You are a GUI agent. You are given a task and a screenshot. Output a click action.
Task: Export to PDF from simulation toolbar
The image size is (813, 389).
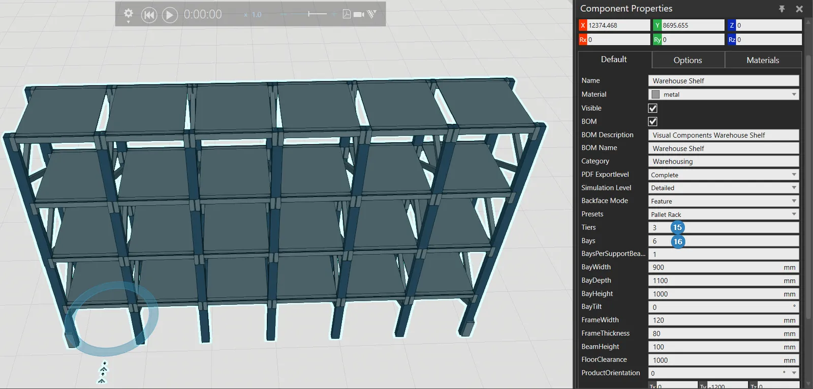[347, 14]
